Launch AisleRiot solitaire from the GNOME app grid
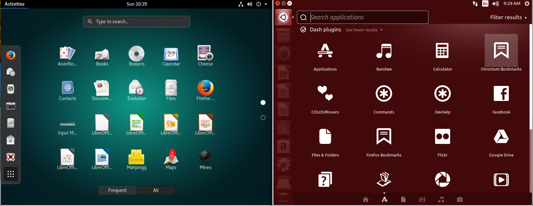The height and width of the screenshot is (206, 533). pyautogui.click(x=67, y=53)
